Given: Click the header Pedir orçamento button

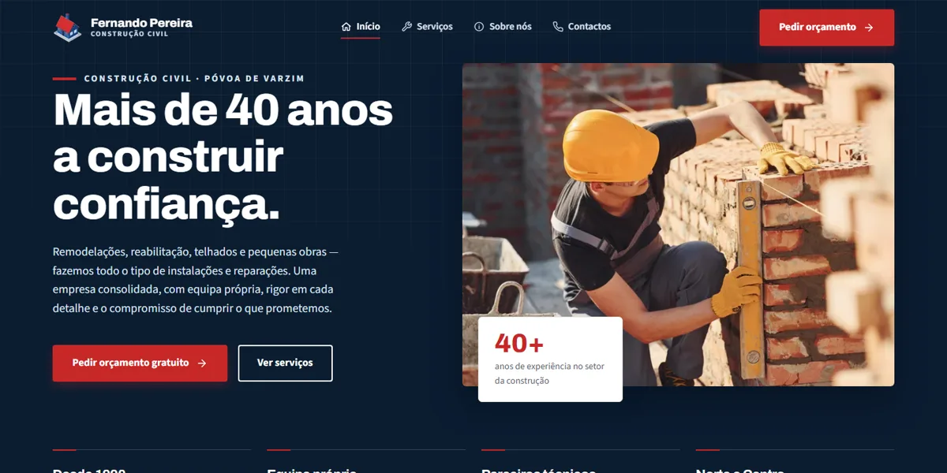Looking at the screenshot, I should pos(826,28).
